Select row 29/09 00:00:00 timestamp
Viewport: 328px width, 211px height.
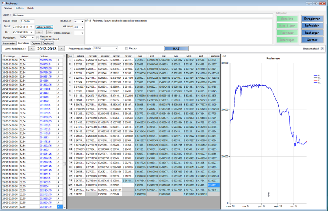[x=11, y=109]
